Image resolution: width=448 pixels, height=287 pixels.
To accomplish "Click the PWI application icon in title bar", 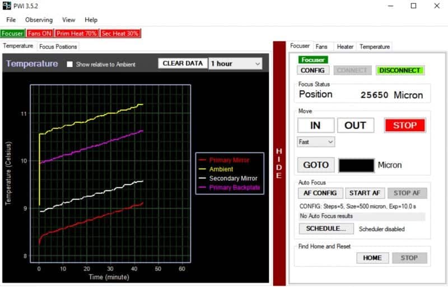I will pos(7,6).
